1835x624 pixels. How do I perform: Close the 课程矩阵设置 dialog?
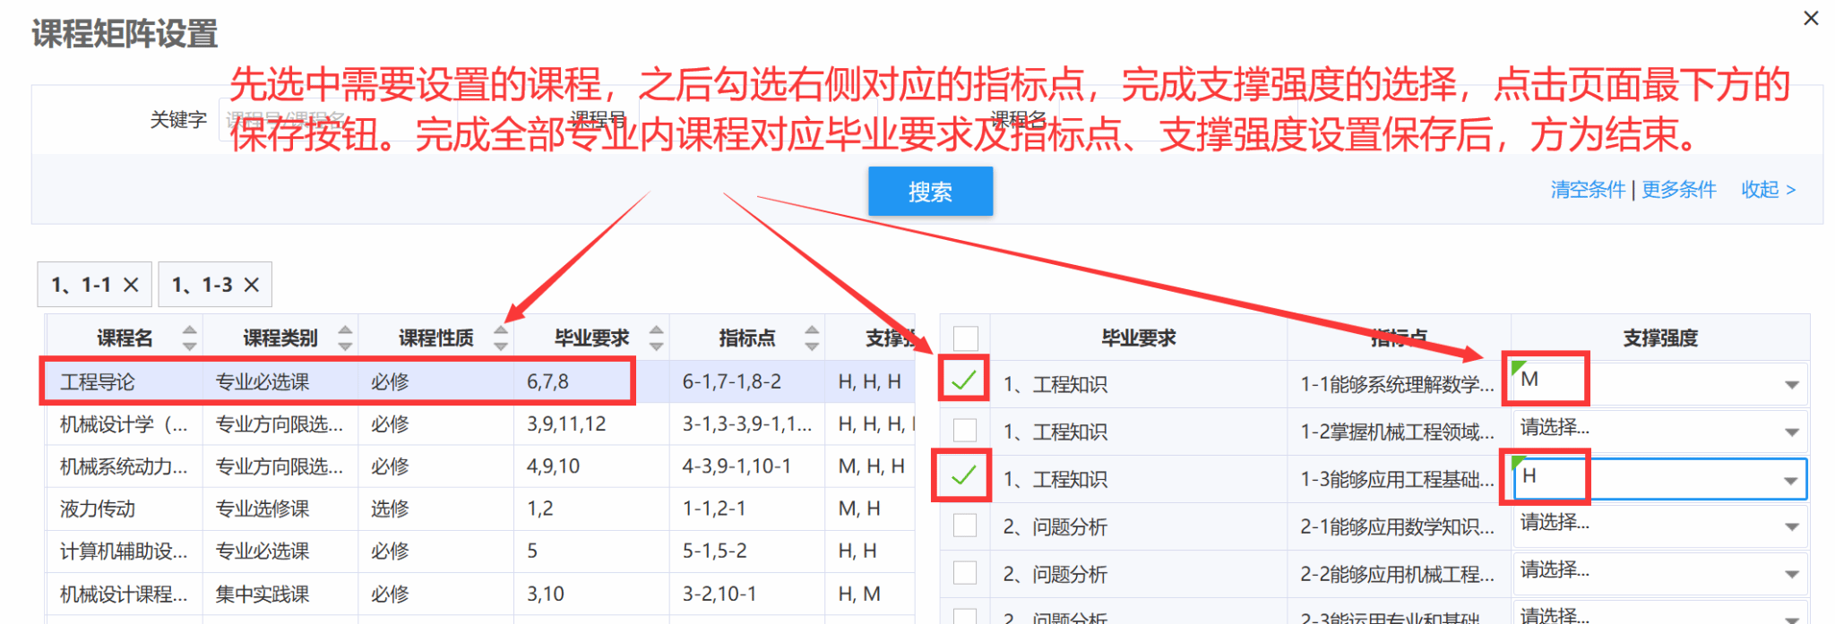click(x=1811, y=18)
